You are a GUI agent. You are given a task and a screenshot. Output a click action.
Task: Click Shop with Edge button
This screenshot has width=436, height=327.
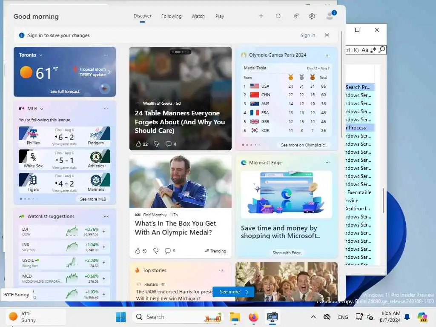pos(287,253)
